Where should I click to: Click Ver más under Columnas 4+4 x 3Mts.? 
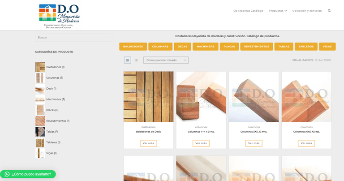[x=201, y=143]
